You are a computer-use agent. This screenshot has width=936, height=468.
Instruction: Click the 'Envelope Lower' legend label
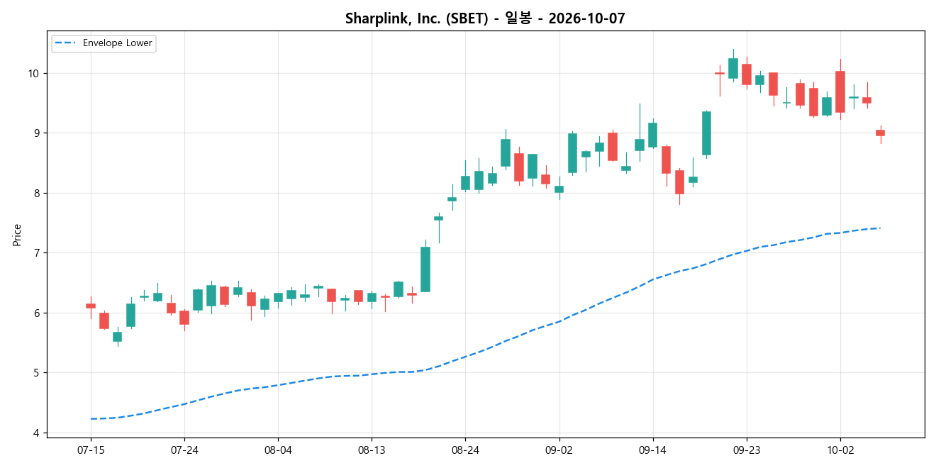point(118,43)
